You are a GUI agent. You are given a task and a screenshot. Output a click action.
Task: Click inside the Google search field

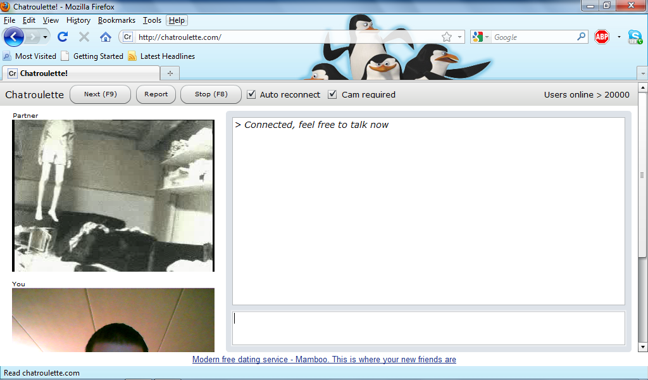tap(533, 37)
